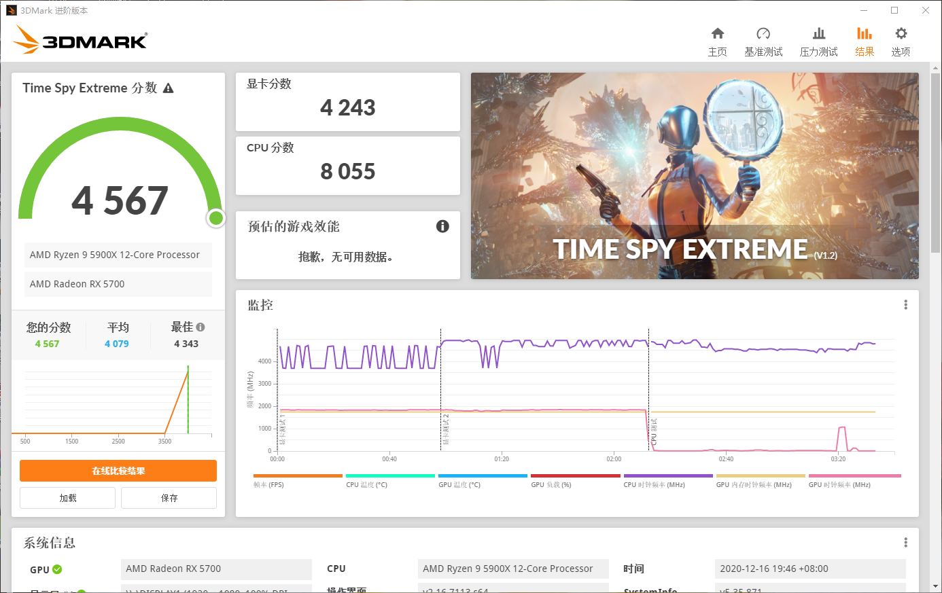The width and height of the screenshot is (942, 593).
Task: Click the 3DMark icon in the title bar
Action: [x=12, y=10]
